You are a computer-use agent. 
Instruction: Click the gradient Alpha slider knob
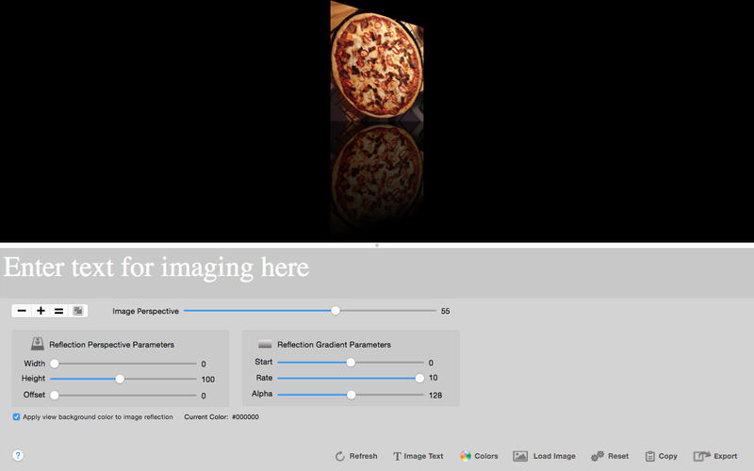[351, 395]
